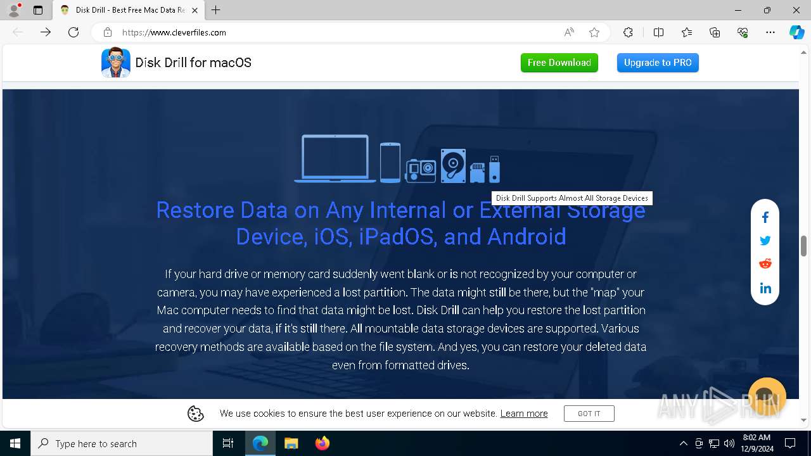Screen dimensions: 811x456
Task: Share page on Facebook
Action: pyautogui.click(x=765, y=217)
